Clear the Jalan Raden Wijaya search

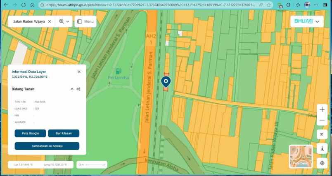(50, 21)
